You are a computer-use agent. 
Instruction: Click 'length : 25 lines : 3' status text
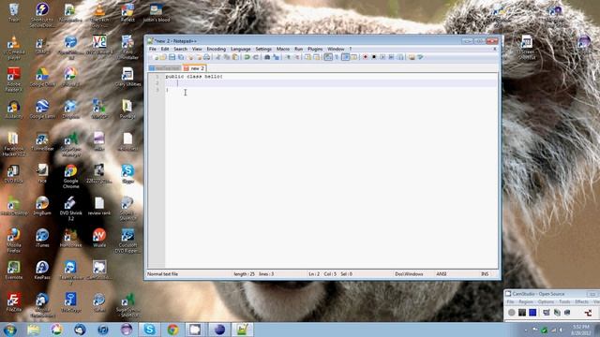(x=254, y=274)
